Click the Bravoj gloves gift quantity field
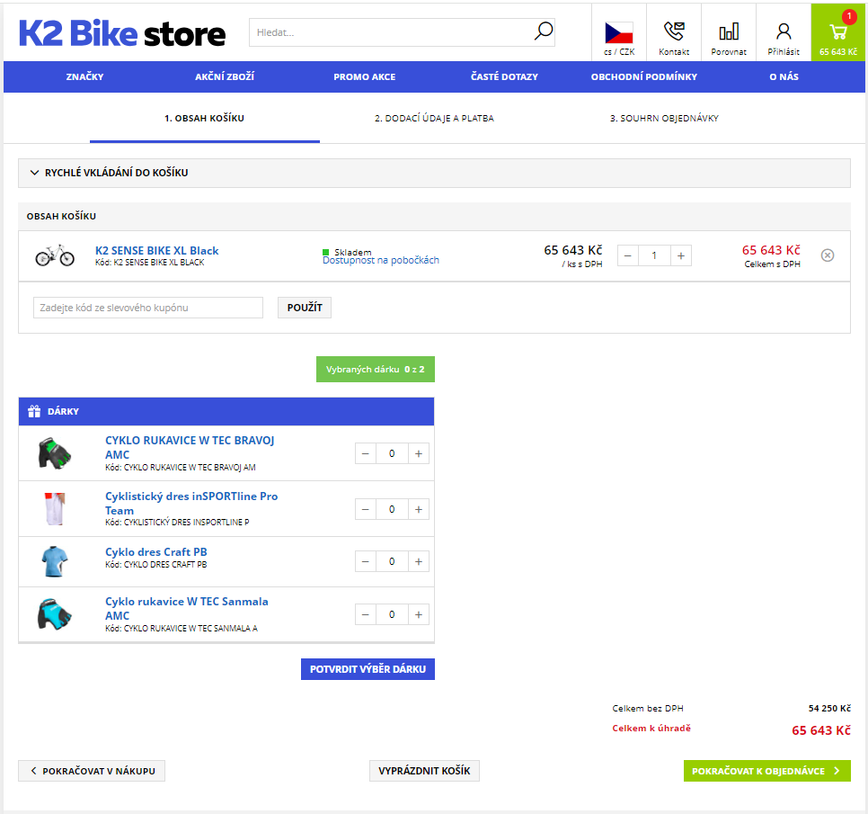Viewport: 868px width, 814px height. pyautogui.click(x=392, y=453)
